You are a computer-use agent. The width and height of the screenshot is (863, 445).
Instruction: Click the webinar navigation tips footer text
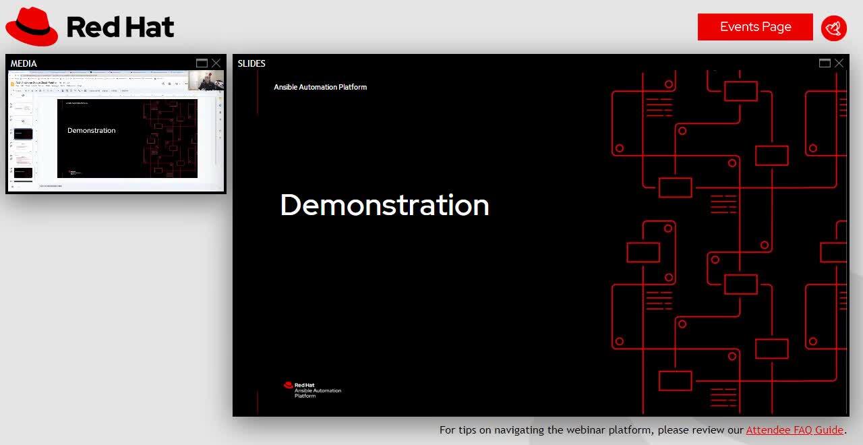click(x=591, y=429)
